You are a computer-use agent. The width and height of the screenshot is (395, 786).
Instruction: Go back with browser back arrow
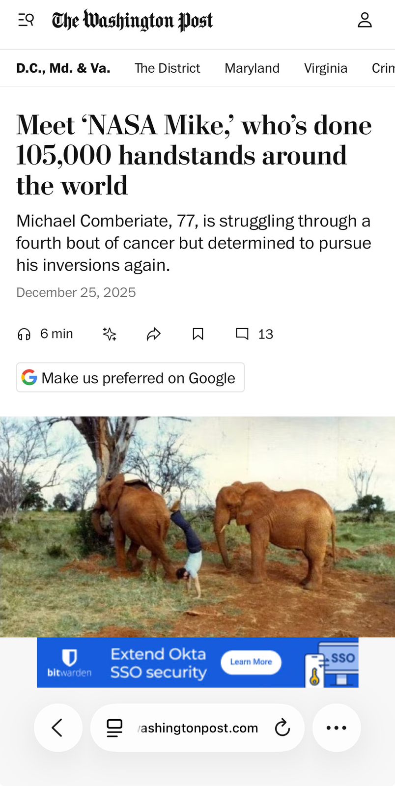point(58,728)
